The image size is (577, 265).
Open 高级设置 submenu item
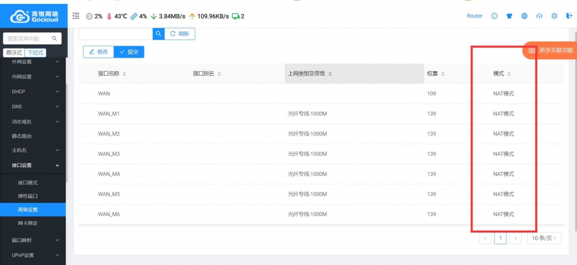33,210
